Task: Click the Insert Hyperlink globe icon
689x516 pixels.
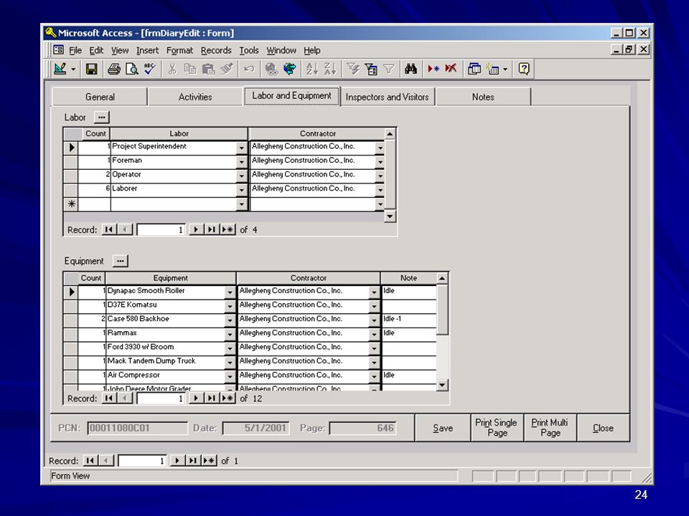Action: pyautogui.click(x=271, y=69)
